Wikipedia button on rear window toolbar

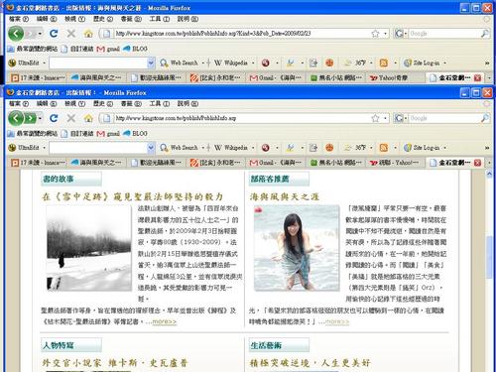231,62
